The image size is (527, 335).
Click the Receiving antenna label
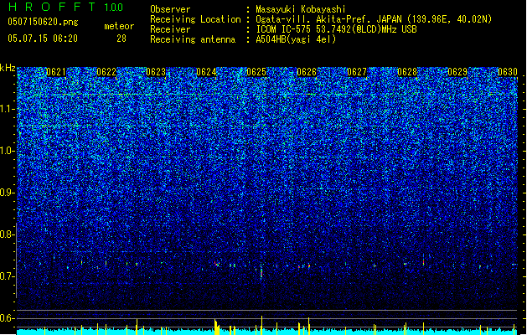[193, 39]
